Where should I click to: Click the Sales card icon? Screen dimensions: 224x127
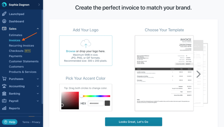[x=4, y=29]
